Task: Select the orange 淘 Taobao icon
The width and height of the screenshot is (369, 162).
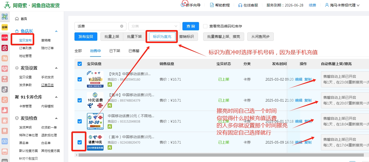Action: pos(5,58)
